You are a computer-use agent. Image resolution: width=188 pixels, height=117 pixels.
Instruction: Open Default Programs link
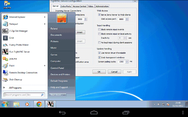tap(59, 81)
